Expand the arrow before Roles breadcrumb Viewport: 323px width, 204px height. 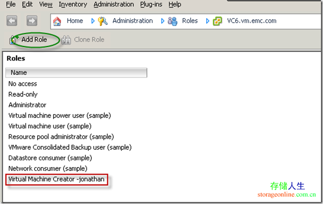click(x=163, y=21)
